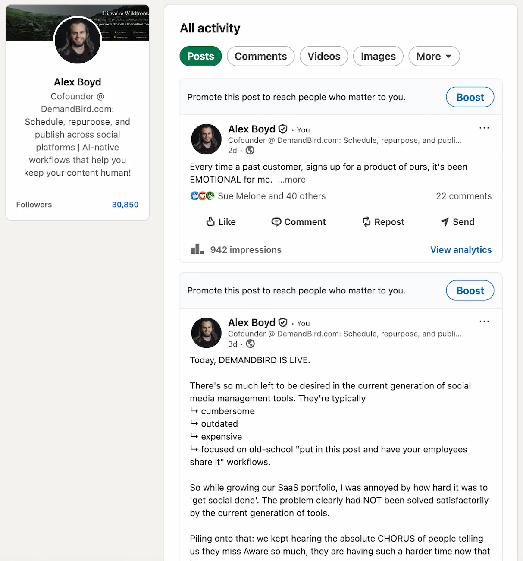Viewport: 523px width, 561px height.
Task: Expand the first post with ...more
Action: (x=292, y=180)
